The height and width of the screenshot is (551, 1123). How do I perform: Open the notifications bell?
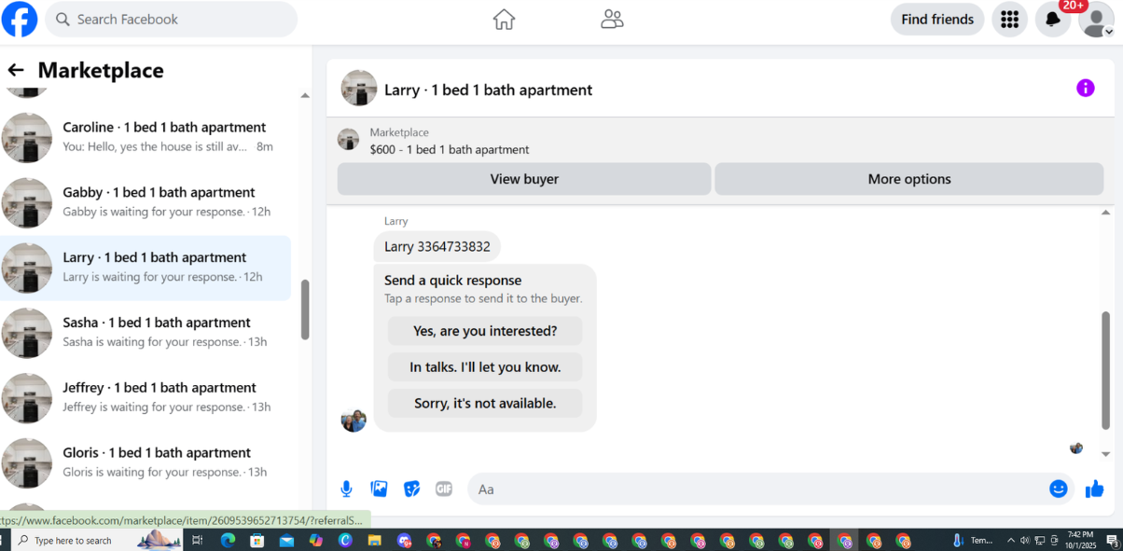(1053, 19)
